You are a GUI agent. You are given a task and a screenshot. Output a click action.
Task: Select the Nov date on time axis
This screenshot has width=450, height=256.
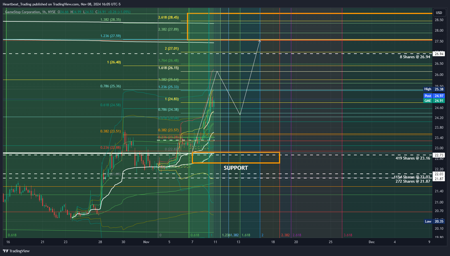tap(146, 242)
